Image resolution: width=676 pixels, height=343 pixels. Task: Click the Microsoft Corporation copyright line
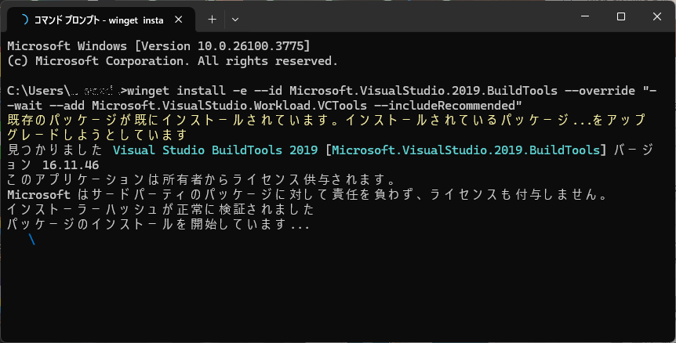point(173,60)
